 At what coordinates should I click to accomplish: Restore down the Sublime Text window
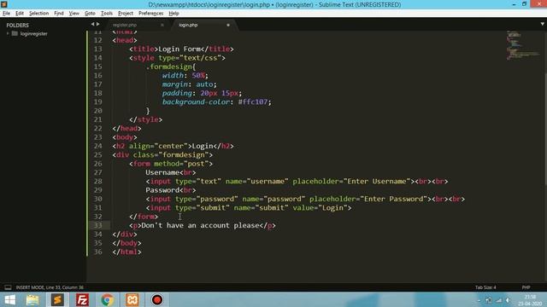tap(524, 4)
